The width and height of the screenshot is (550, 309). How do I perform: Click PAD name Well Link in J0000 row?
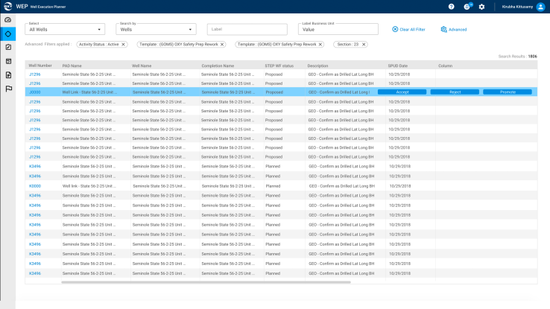89,92
